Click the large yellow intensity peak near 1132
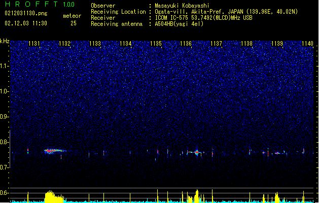The height and width of the screenshot is (203, 319). coord(54,197)
